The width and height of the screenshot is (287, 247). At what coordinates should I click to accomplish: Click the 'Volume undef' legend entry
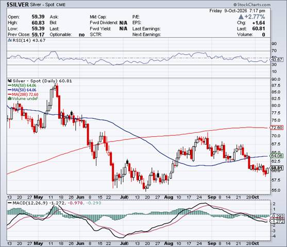(x=25, y=99)
